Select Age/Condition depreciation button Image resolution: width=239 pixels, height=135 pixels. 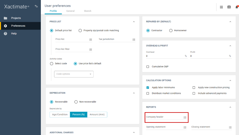pyautogui.click(x=60, y=115)
